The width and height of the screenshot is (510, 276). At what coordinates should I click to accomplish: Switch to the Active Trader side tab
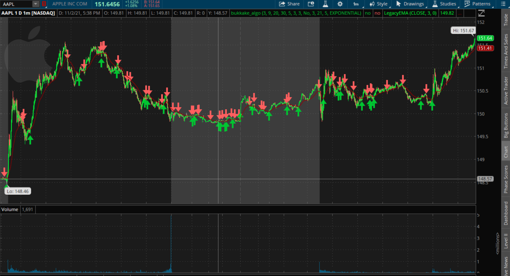tap(506, 91)
